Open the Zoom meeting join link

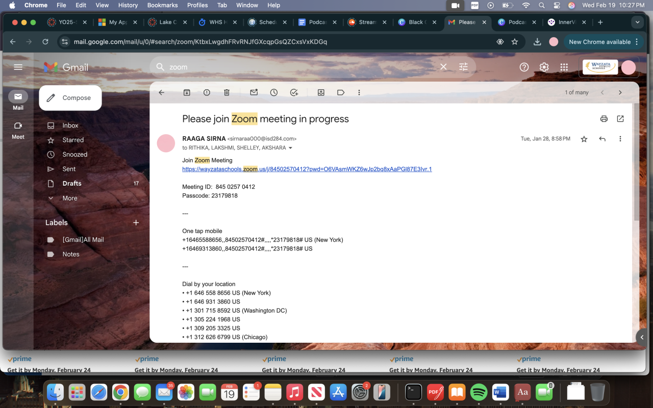click(x=307, y=169)
